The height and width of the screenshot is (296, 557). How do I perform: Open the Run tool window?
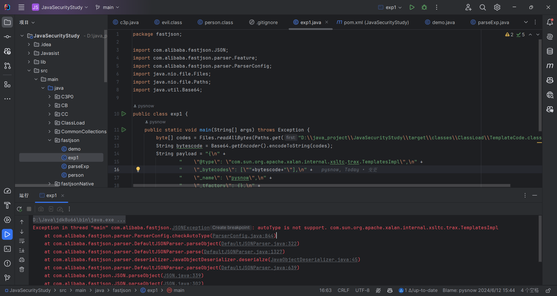pyautogui.click(x=7, y=234)
